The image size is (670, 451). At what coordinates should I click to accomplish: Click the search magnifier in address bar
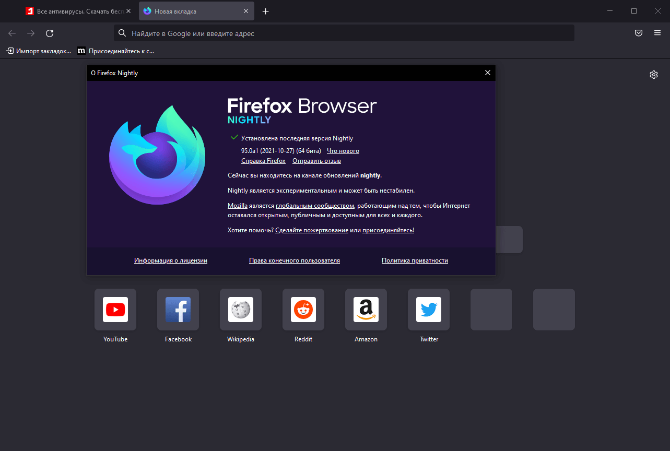(x=122, y=33)
